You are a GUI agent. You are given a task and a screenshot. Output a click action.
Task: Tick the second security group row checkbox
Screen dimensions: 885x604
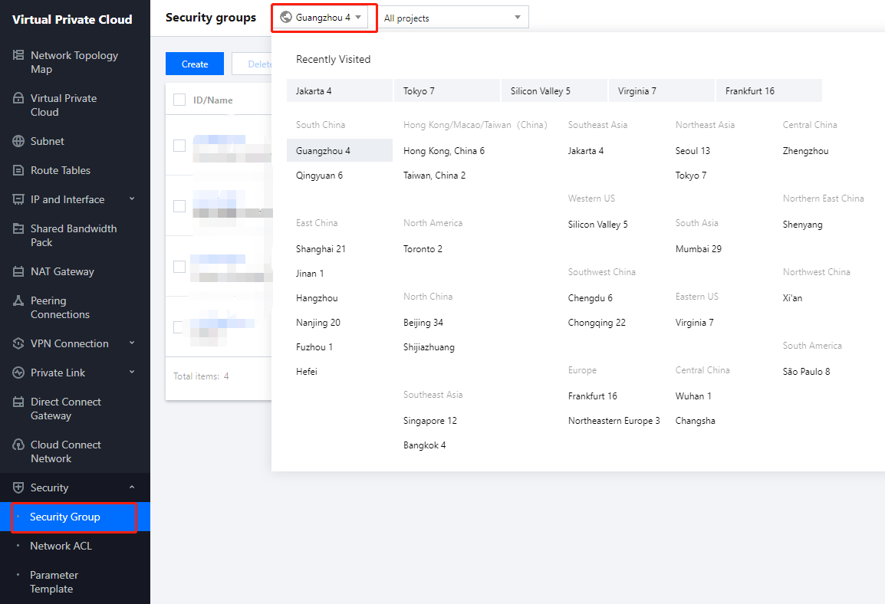[179, 206]
